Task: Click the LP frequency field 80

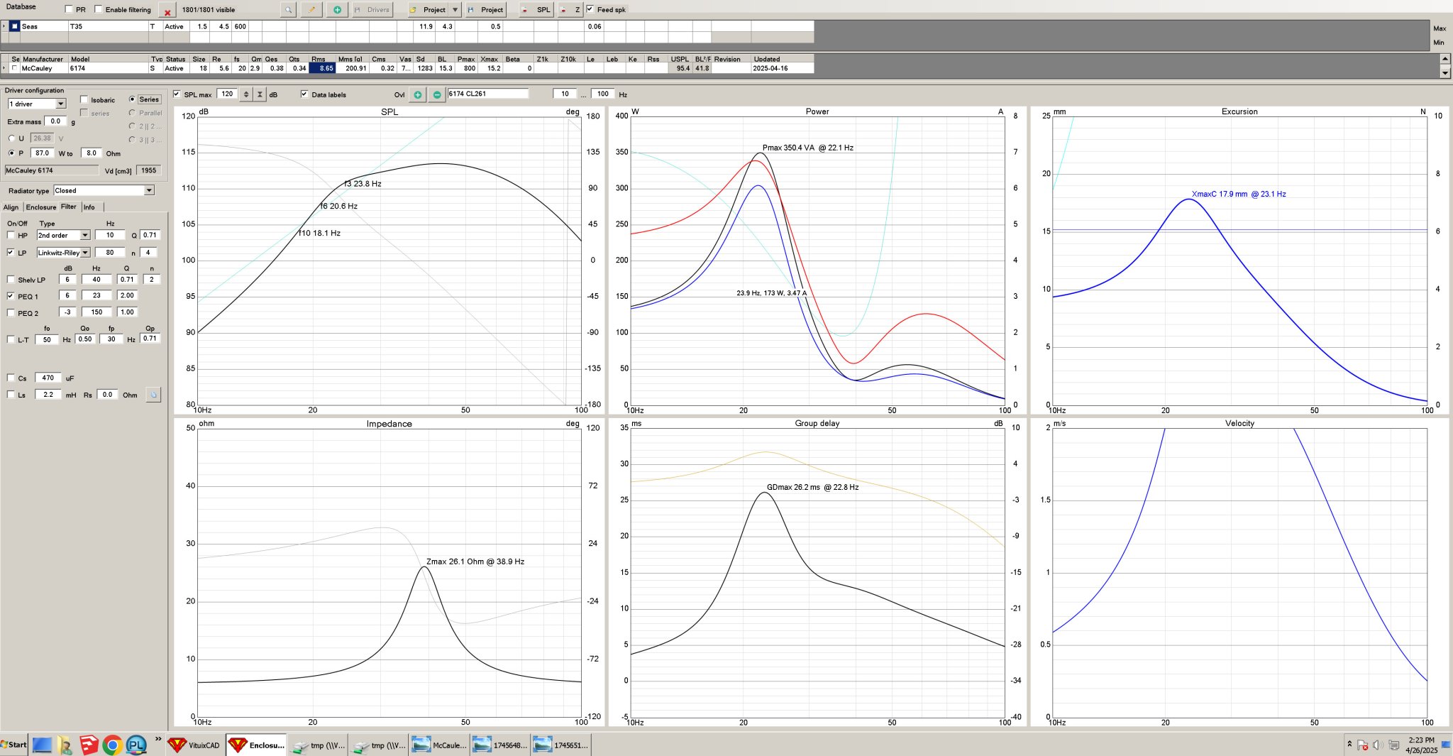Action: [110, 252]
